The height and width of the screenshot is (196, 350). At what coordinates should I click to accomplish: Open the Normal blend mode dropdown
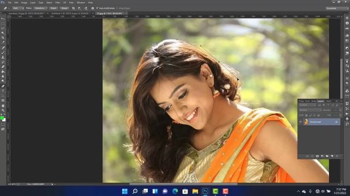[x=310, y=110]
